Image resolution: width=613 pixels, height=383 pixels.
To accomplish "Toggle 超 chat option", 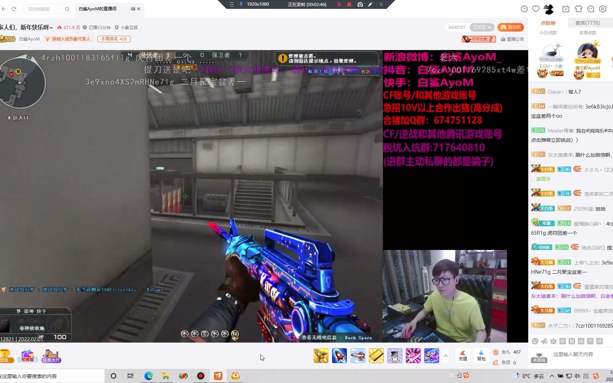I will [x=572, y=341].
